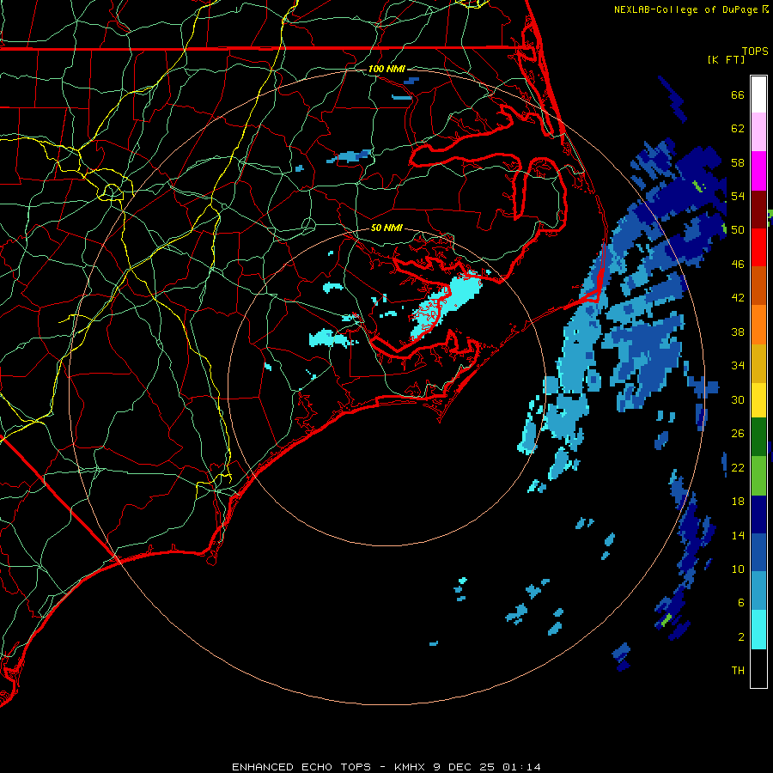The width and height of the screenshot is (773, 773).
Task: Click the dark red legend swatch
Action: point(758,210)
